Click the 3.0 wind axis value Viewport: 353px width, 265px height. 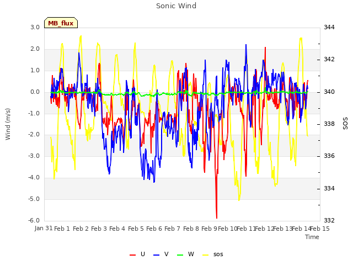coord(35,28)
